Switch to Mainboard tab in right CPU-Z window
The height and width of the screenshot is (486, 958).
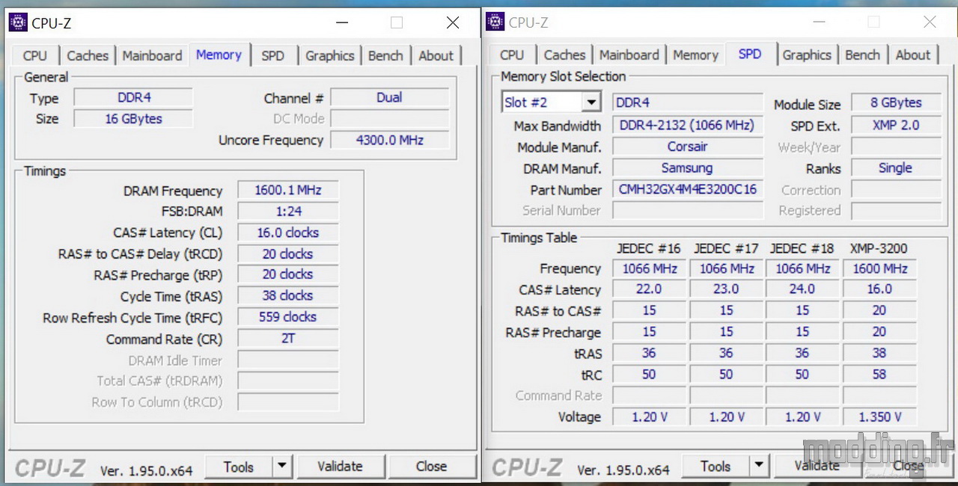[629, 55]
